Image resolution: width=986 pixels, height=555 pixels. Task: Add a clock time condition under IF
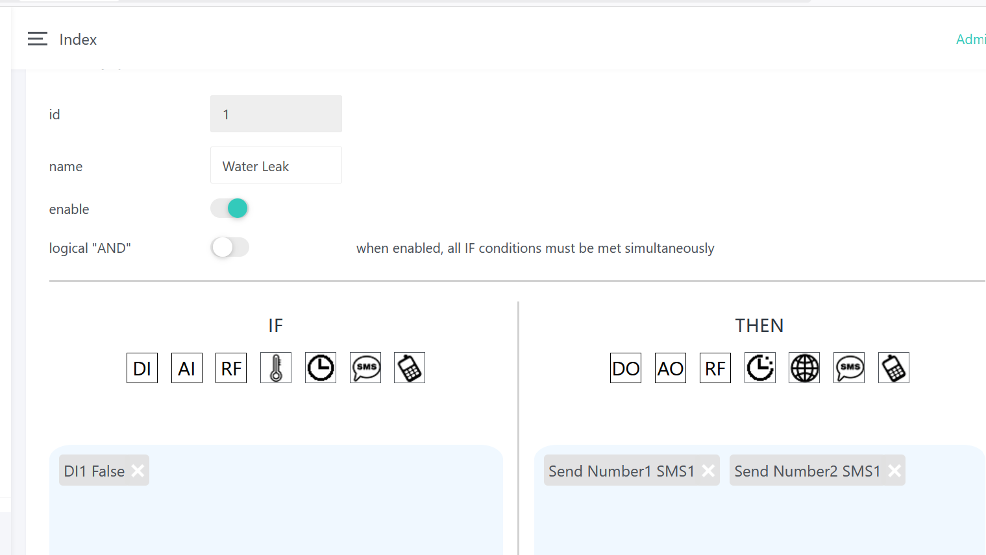pyautogui.click(x=321, y=368)
